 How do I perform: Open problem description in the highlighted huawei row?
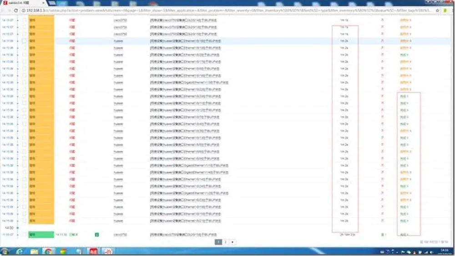pos(186,41)
